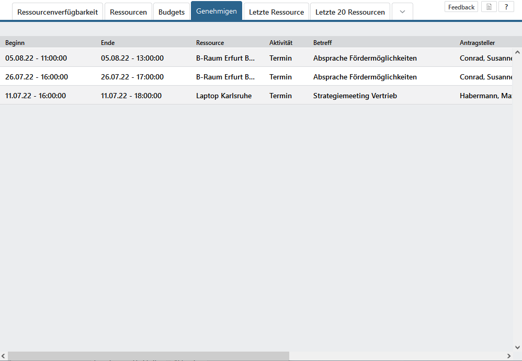The image size is (522, 361).
Task: Open help via the question mark icon
Action: pyautogui.click(x=506, y=7)
